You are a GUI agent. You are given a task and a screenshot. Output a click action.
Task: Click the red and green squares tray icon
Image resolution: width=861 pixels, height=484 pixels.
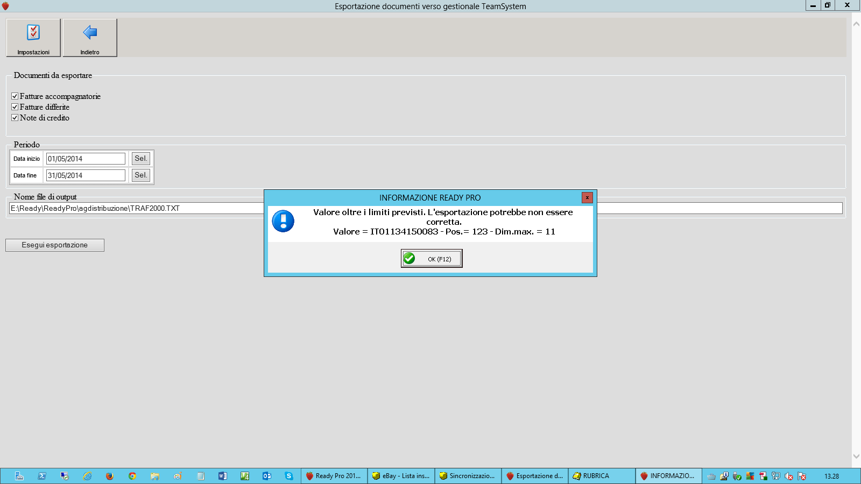click(x=763, y=476)
